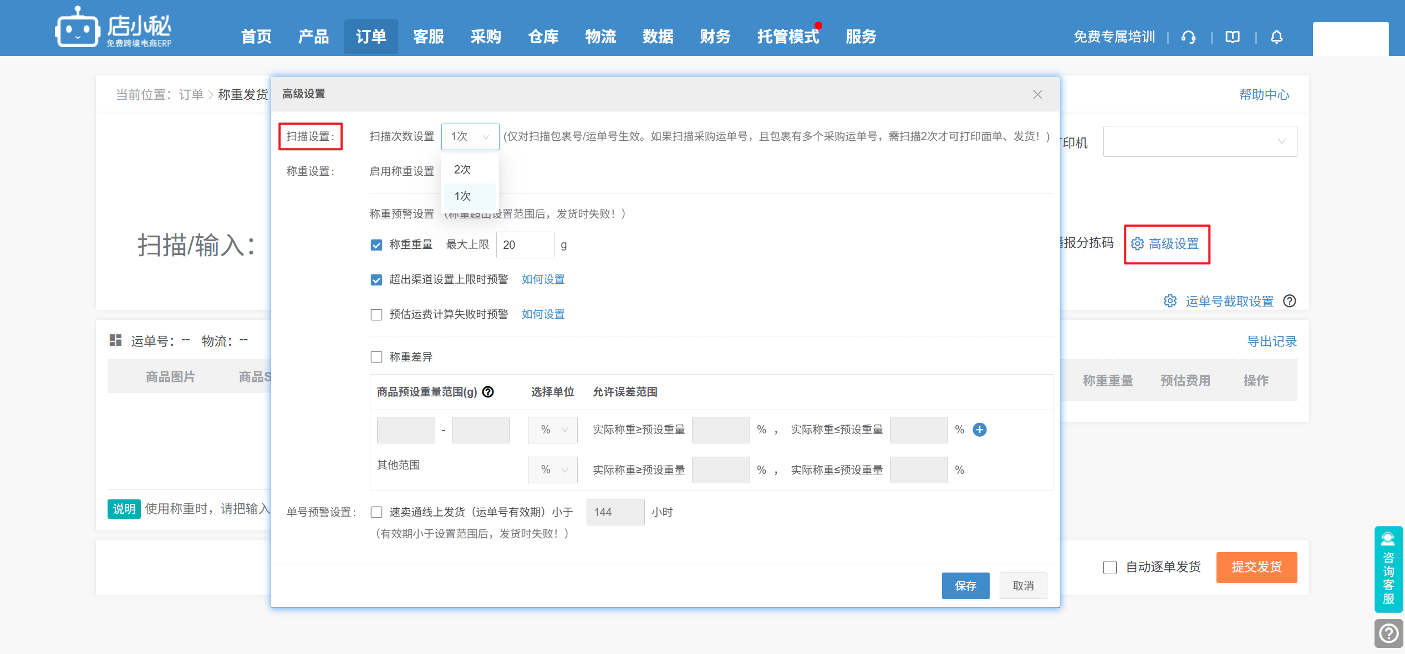Image resolution: width=1405 pixels, height=654 pixels.
Task: Click the 店小秘 robot logo
Action: pyautogui.click(x=77, y=28)
